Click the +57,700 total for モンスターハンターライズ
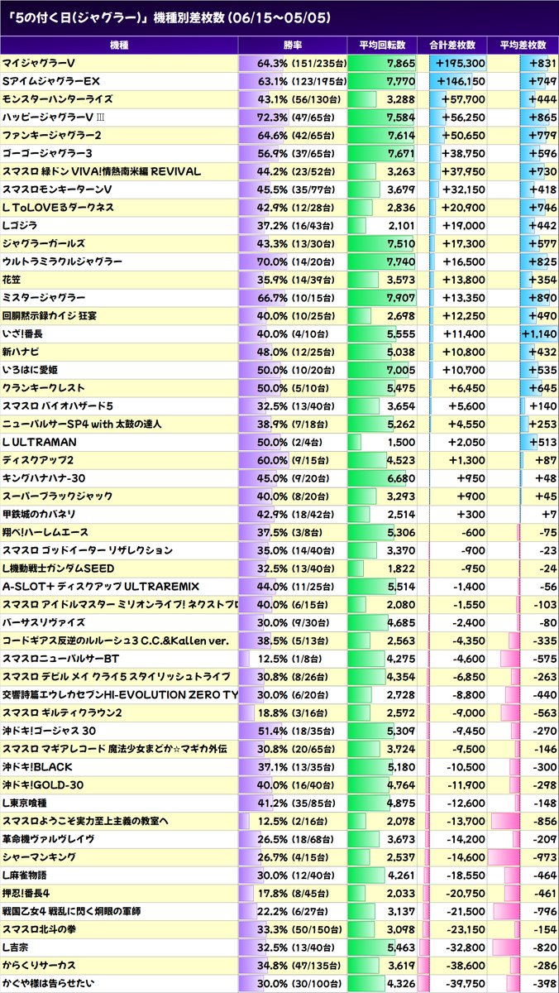 (x=462, y=99)
